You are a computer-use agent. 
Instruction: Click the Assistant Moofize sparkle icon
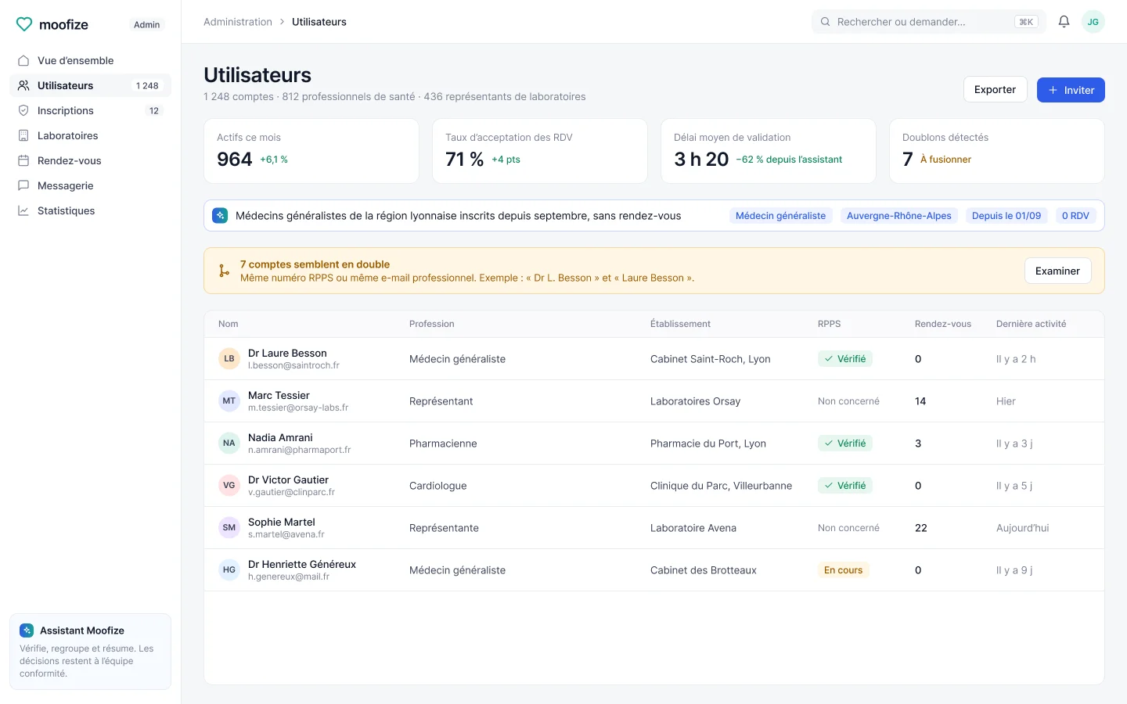coord(27,630)
